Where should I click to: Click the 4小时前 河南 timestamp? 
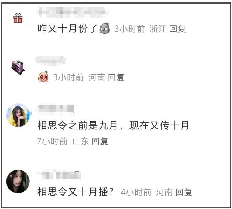pyautogui.click(x=147, y=192)
